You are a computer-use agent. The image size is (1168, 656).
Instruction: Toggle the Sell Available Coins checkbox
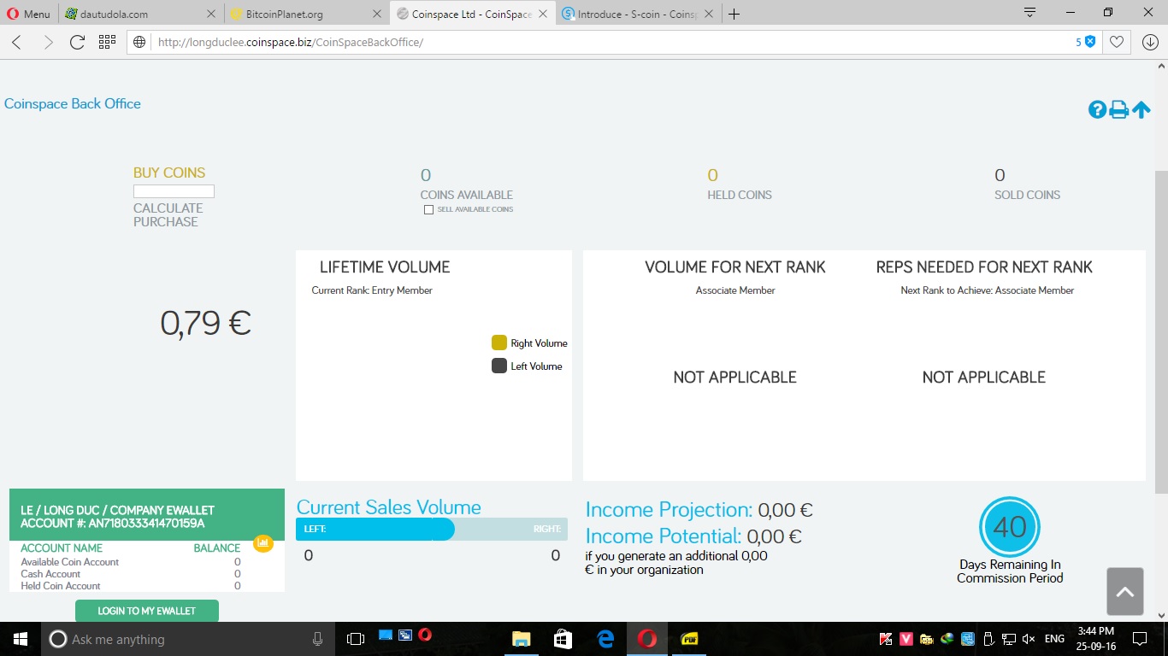(429, 210)
